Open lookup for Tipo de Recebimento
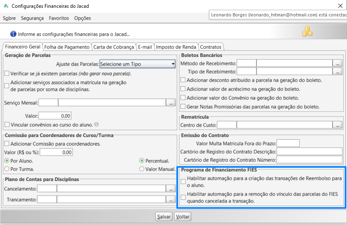This screenshot has height=225, width=347. (x=338, y=71)
